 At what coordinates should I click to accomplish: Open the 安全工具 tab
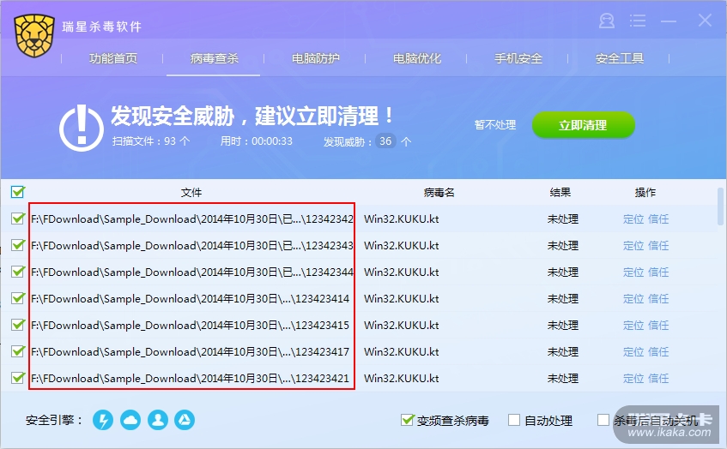click(620, 58)
